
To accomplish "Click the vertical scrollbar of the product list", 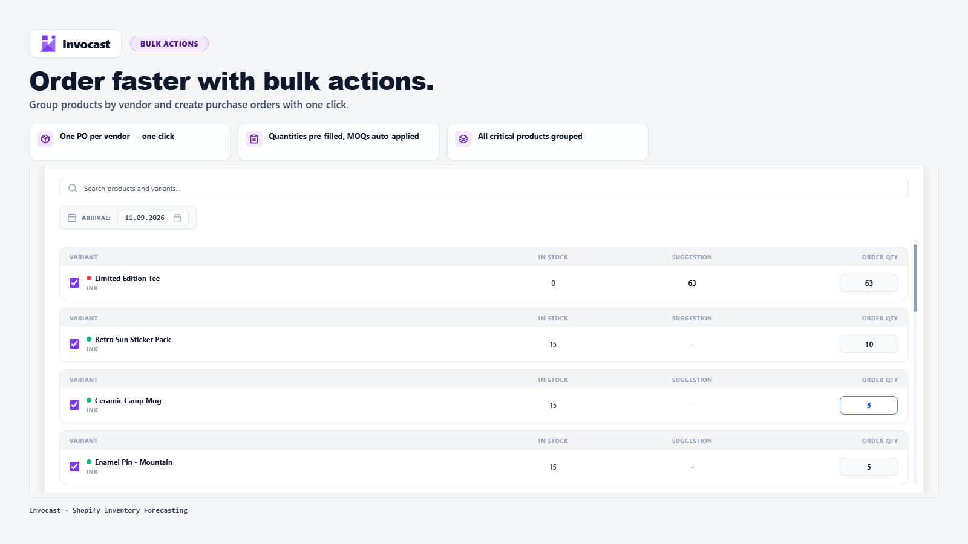I will [x=915, y=278].
